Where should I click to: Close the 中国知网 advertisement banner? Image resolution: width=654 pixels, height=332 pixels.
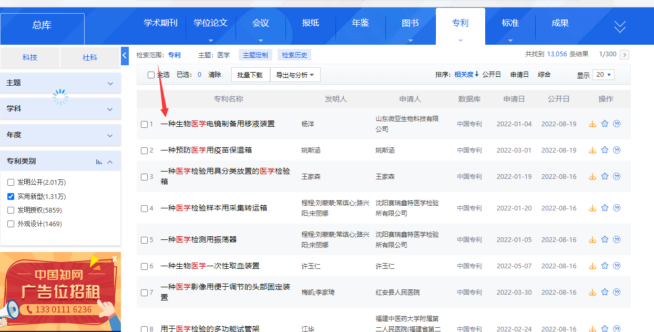pos(115,258)
